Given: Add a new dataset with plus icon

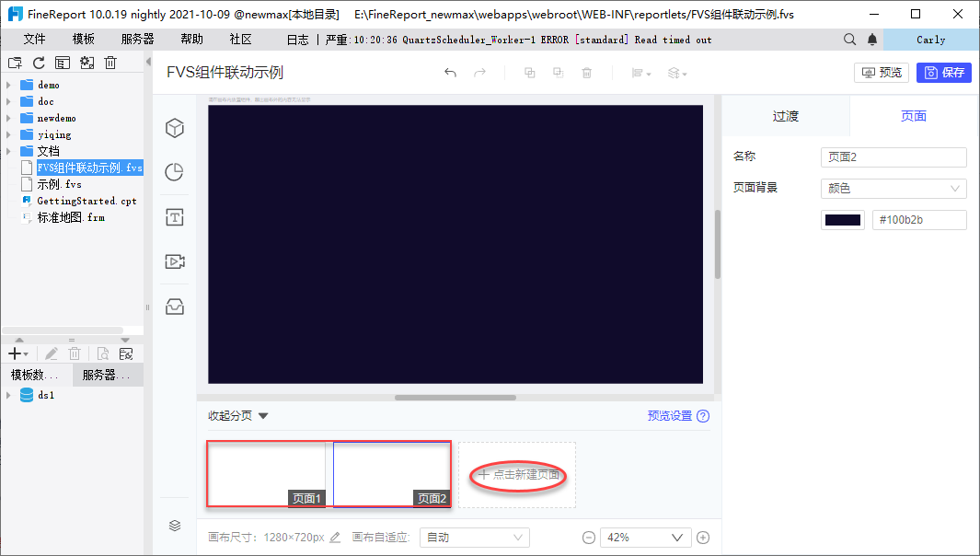Looking at the screenshot, I should click(x=17, y=354).
